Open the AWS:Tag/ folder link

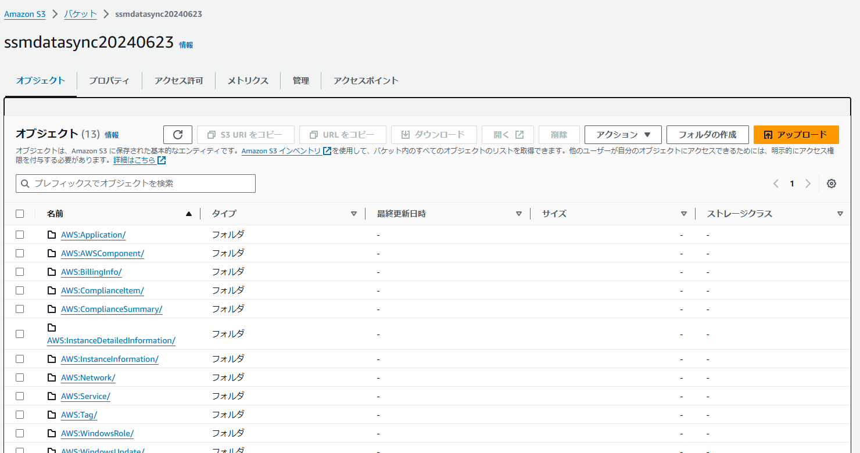tap(79, 415)
